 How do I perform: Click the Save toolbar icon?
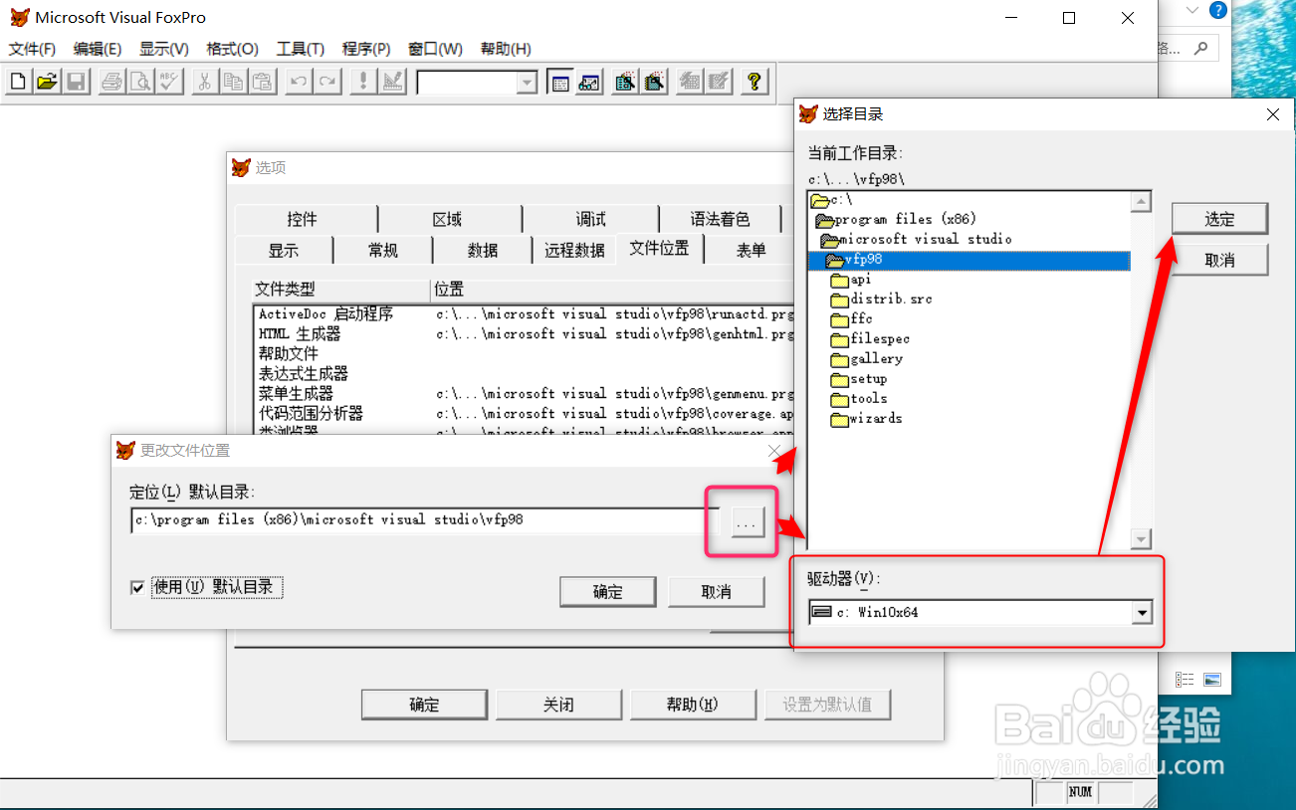click(x=76, y=82)
